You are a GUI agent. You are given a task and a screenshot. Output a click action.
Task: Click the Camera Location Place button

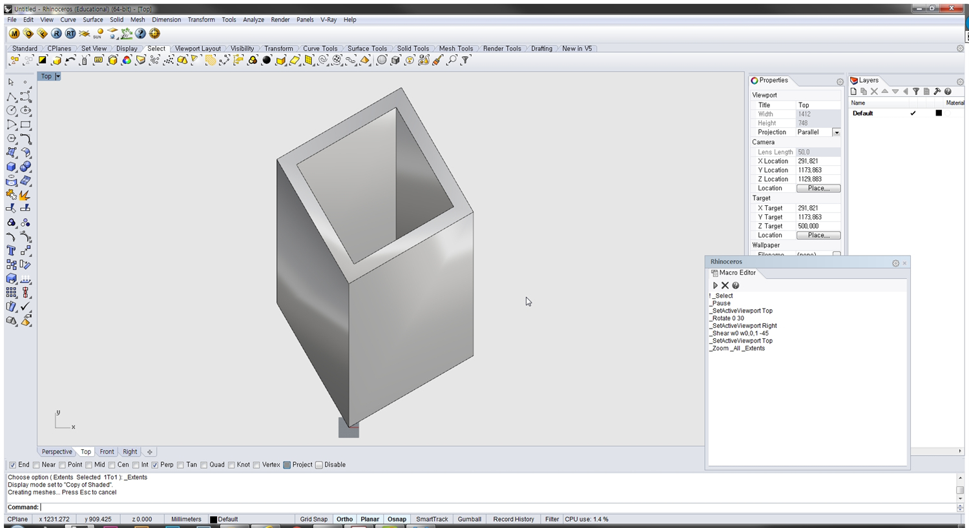coord(818,188)
